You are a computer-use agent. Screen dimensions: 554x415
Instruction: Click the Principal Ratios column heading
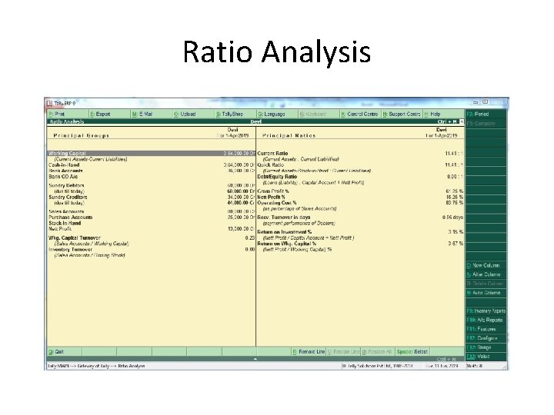click(x=289, y=136)
